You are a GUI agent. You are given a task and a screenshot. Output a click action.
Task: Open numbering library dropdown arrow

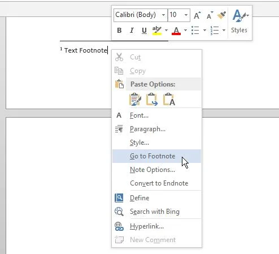(224, 30)
